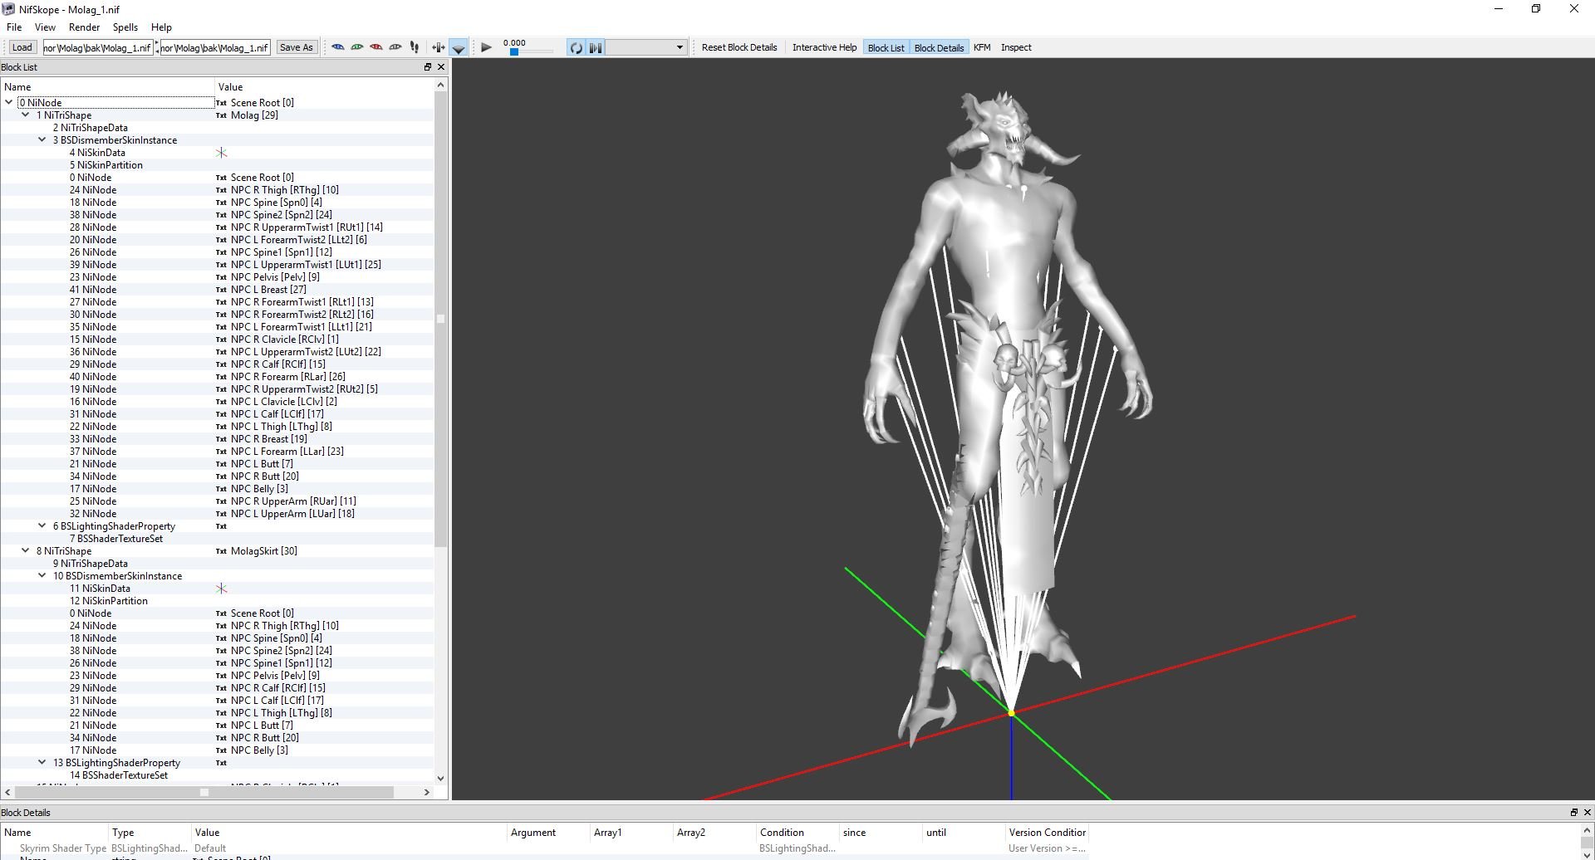Float the Block List panel
Image resolution: width=1595 pixels, height=860 pixels.
(428, 67)
